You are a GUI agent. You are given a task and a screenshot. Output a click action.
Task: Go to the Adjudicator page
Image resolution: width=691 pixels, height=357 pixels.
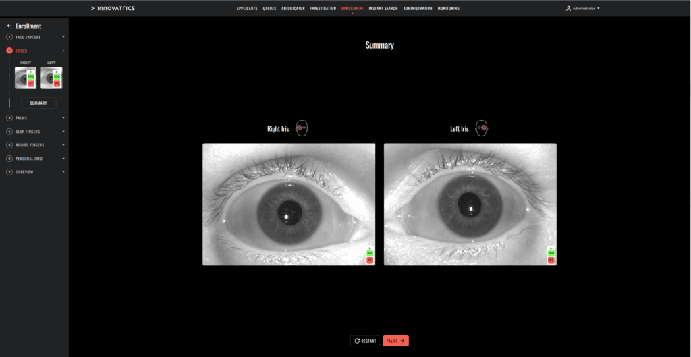tap(293, 8)
